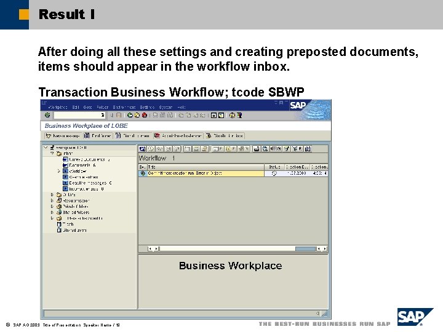This screenshot has width=443, height=332.
Task: Click the Shared trash bin icon
Action: 59,230
